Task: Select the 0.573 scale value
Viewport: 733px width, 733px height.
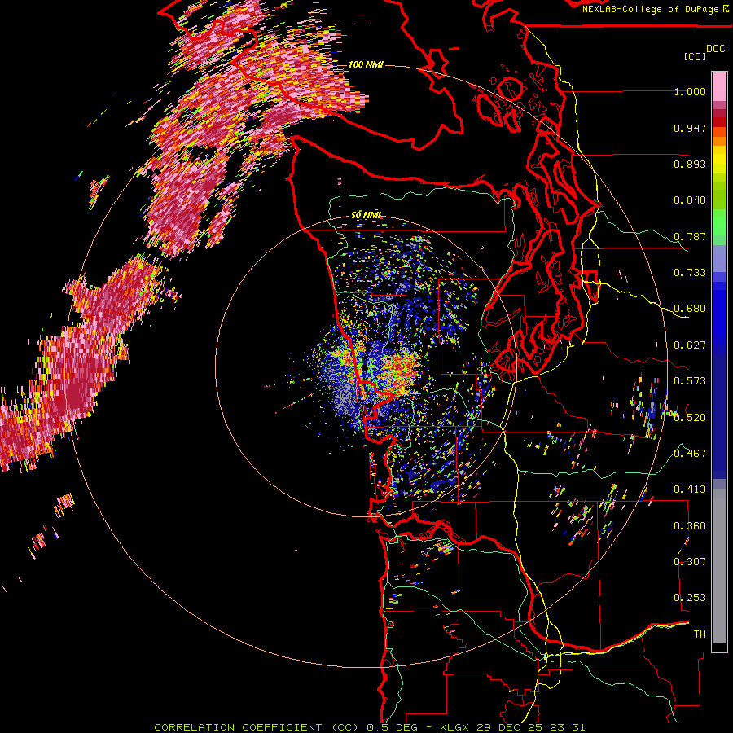Action: [690, 381]
